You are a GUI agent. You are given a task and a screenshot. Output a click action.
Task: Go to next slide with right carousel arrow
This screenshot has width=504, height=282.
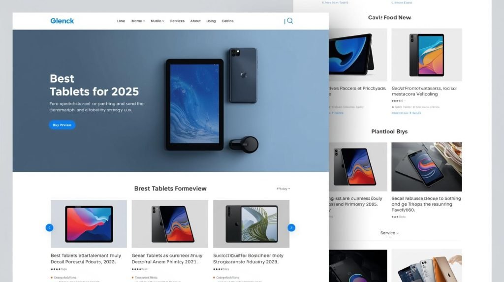click(x=291, y=228)
